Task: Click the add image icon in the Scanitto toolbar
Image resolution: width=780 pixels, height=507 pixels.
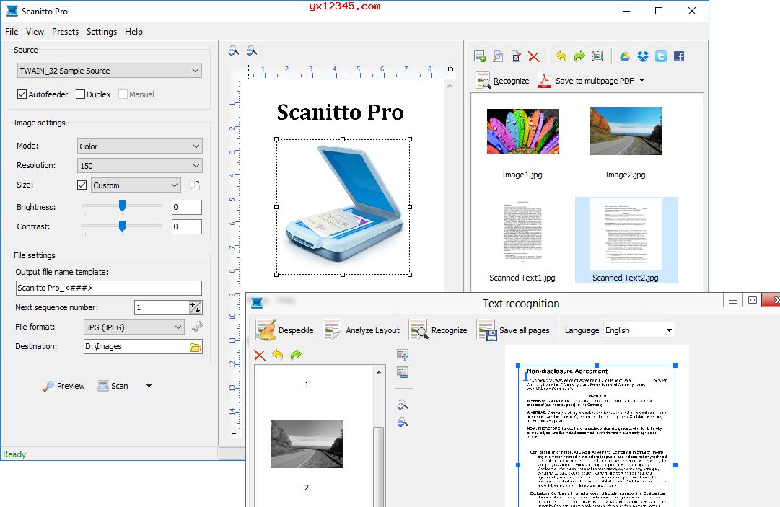Action: [x=480, y=56]
